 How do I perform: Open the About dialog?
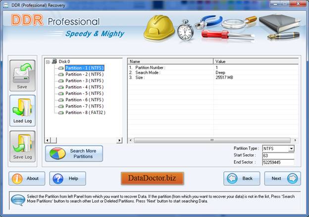pos(27,178)
